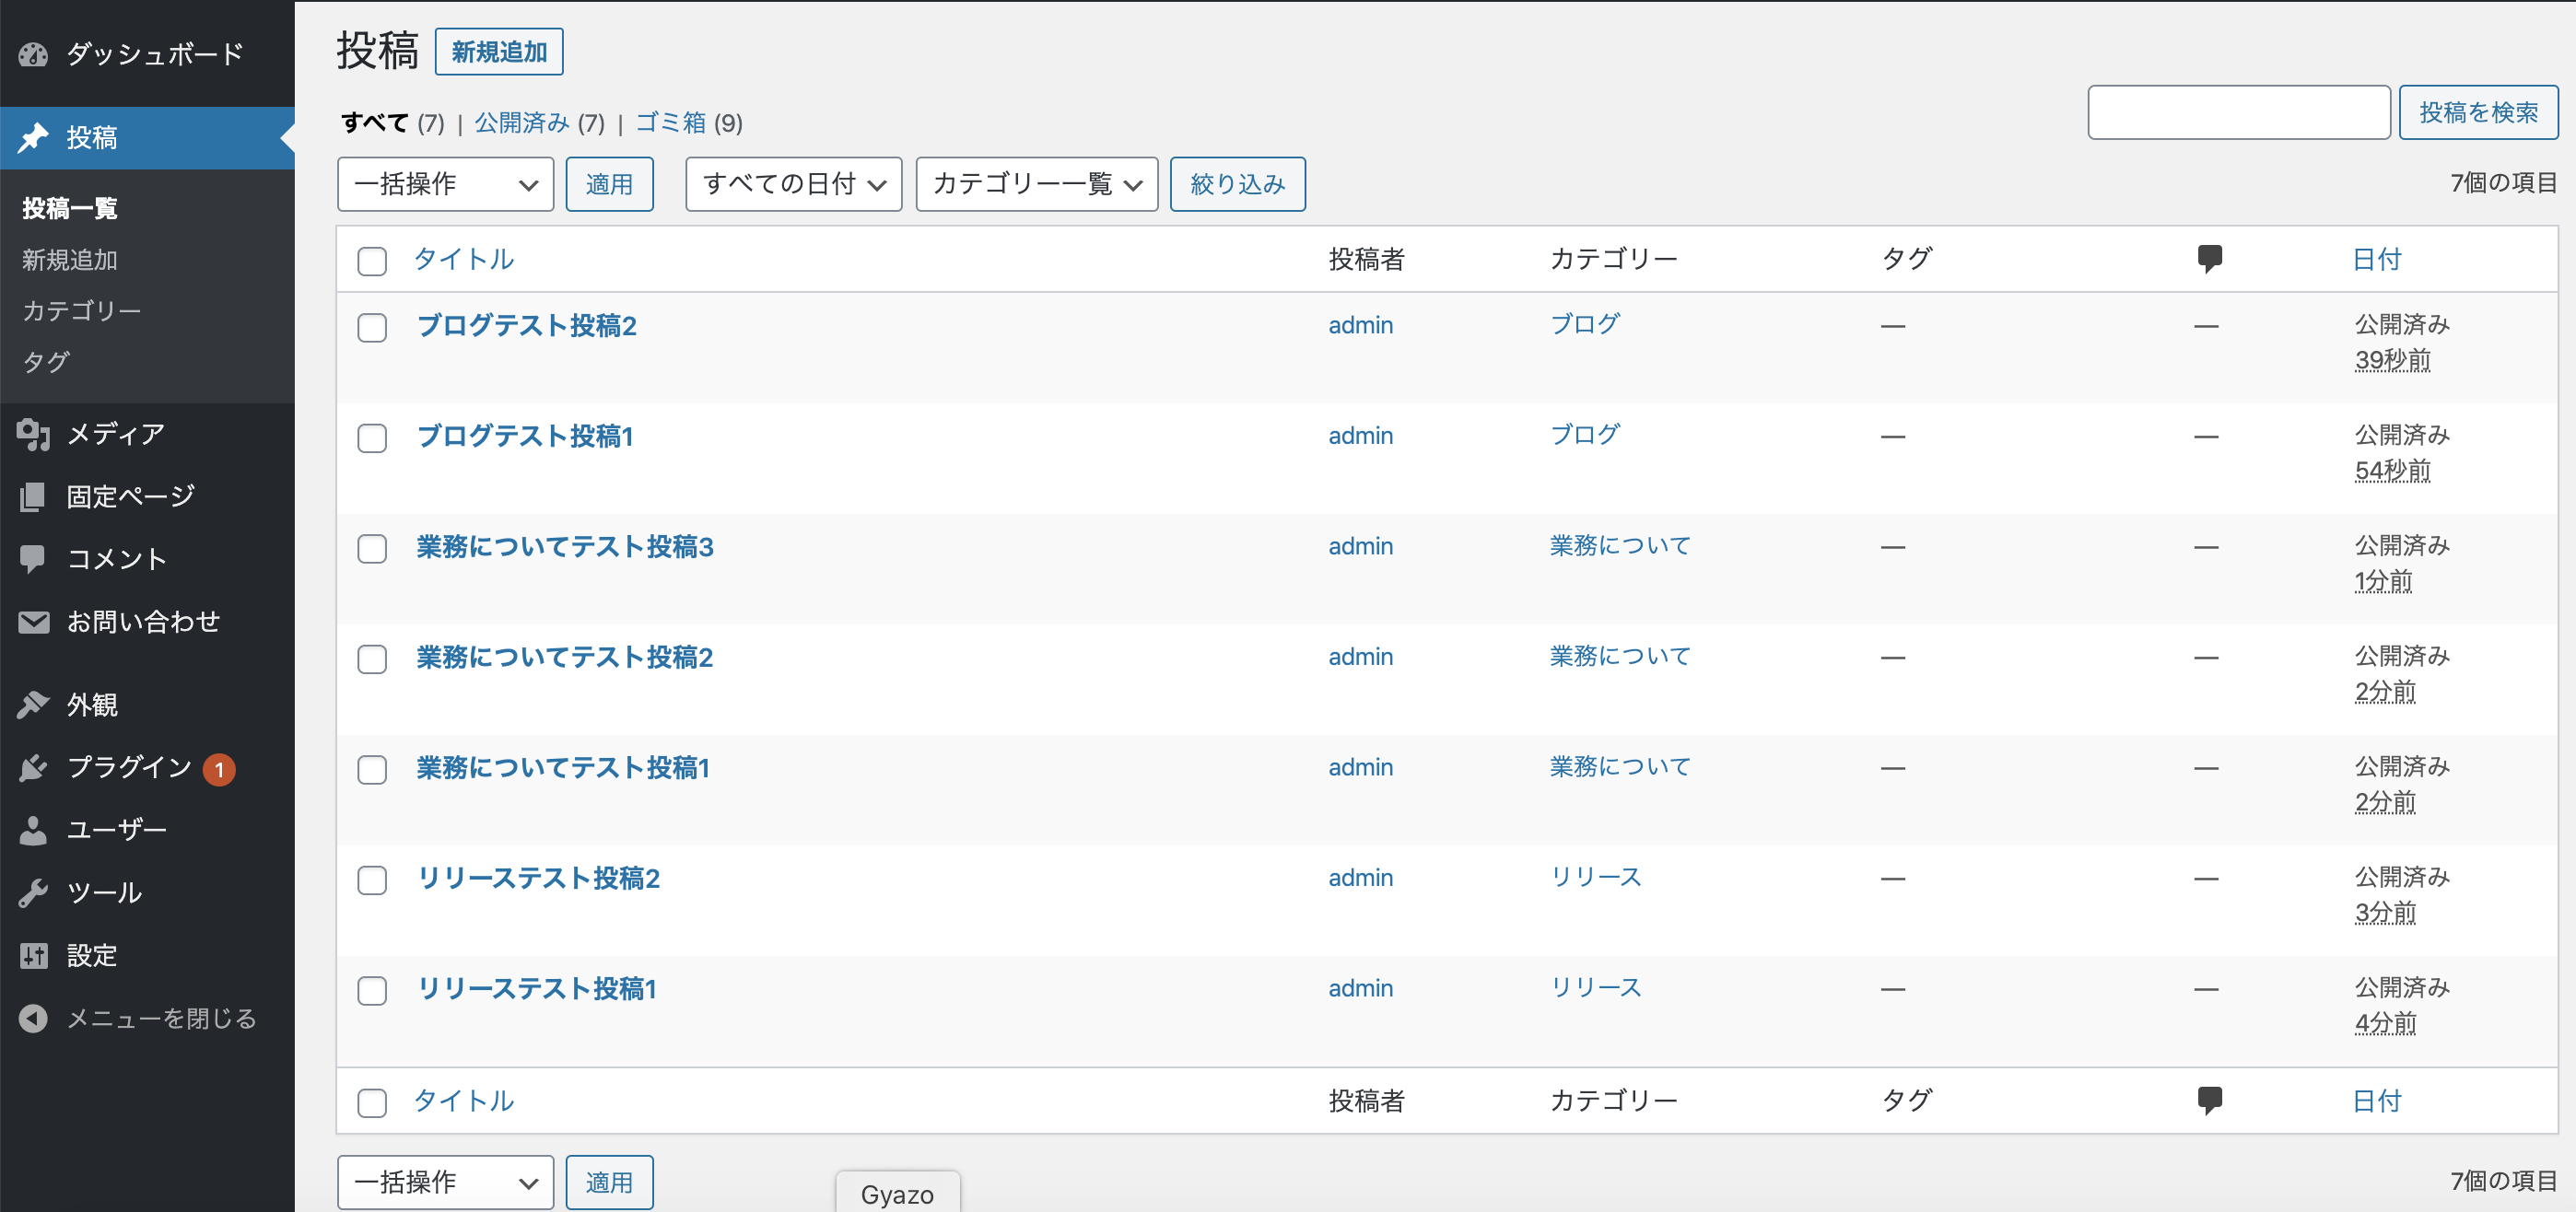Screen dimensions: 2576x1212
Task: Select the 投稿 (Posts) pin icon in sidebar
Action: click(34, 137)
